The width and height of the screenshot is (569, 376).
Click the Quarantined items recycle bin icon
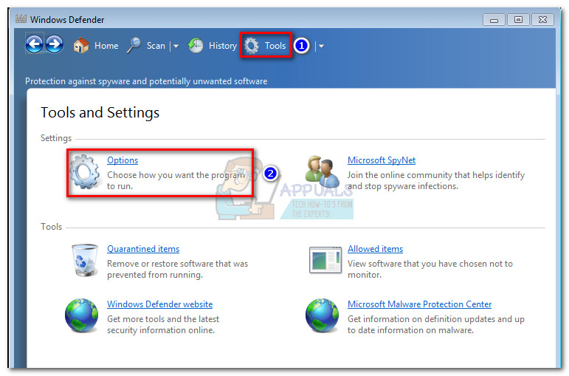[85, 260]
